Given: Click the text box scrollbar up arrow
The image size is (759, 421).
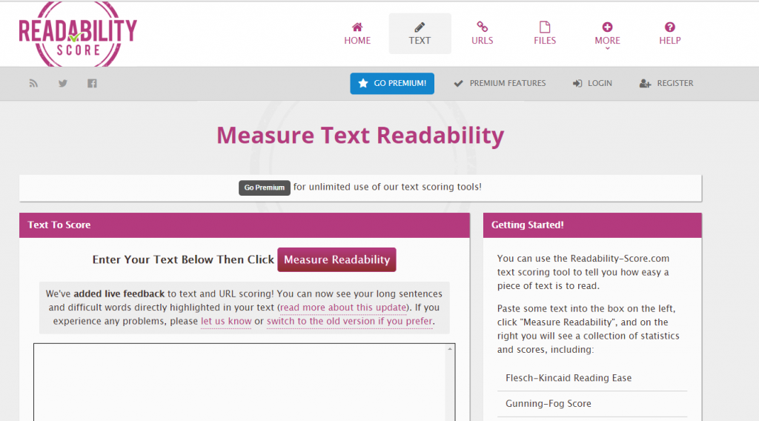Looking at the screenshot, I should [450, 349].
